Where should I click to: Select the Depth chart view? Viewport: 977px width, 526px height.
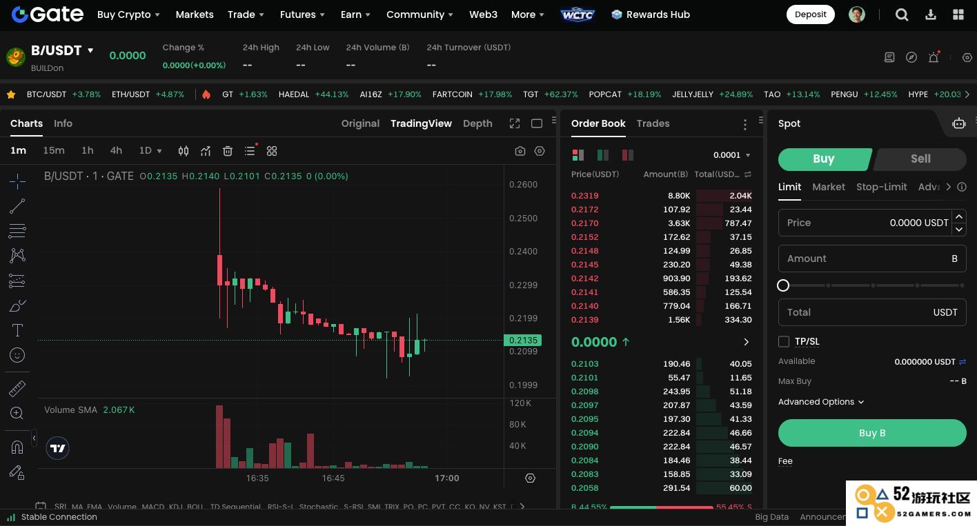(x=477, y=123)
